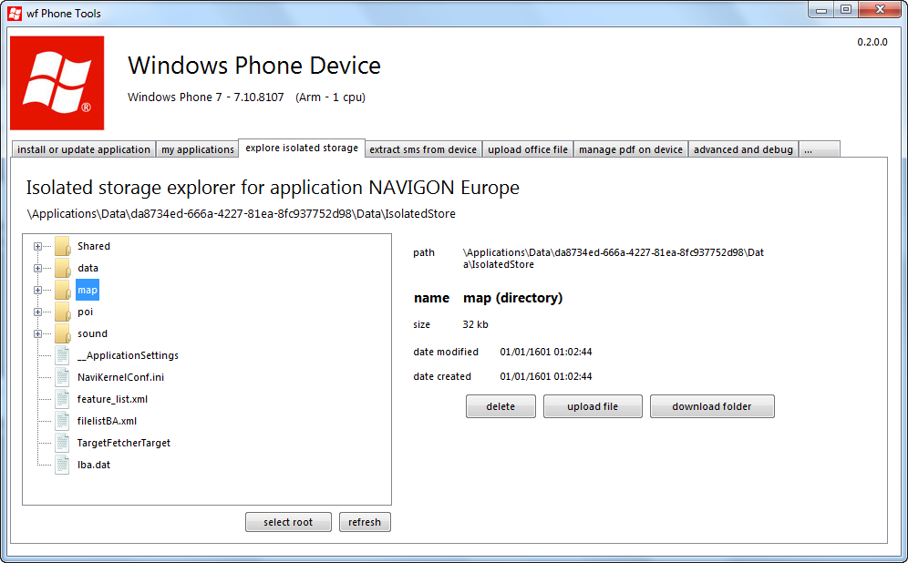Viewport: 908px width, 563px height.
Task: Expand the Shared folder node
Action: 37,247
